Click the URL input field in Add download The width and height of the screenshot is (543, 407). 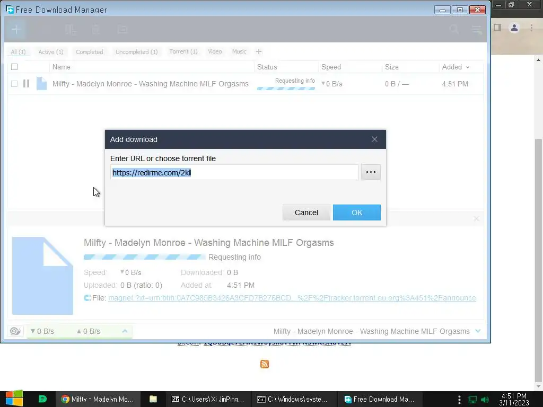coord(234,172)
